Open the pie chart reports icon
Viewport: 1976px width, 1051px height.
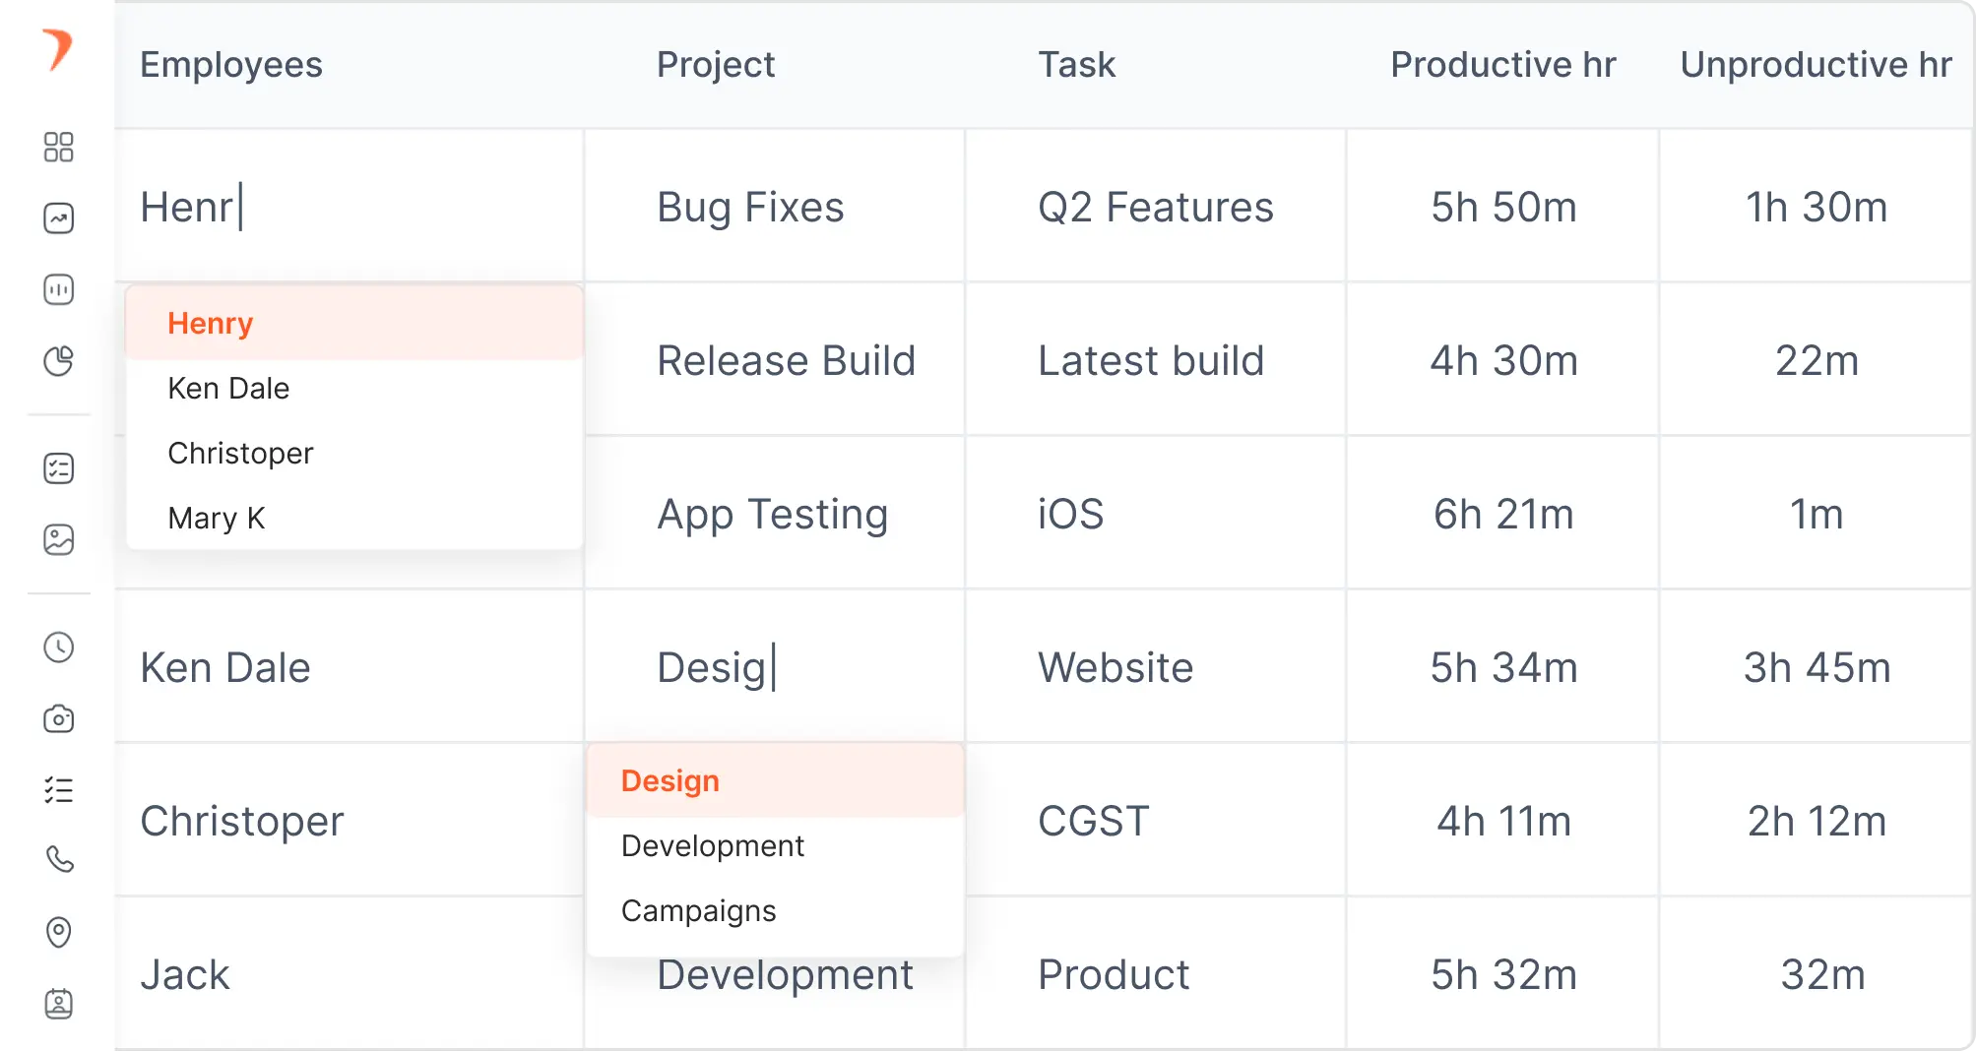[x=59, y=361]
